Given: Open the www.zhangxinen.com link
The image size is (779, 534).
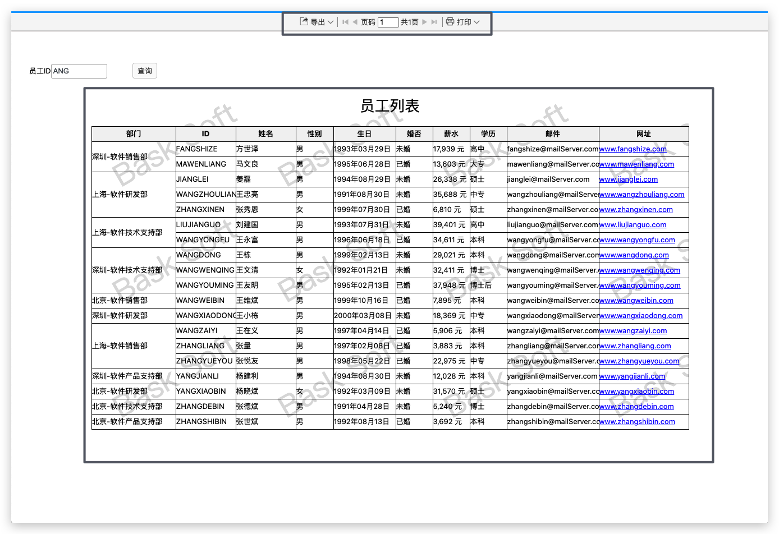Looking at the screenshot, I should (x=636, y=210).
